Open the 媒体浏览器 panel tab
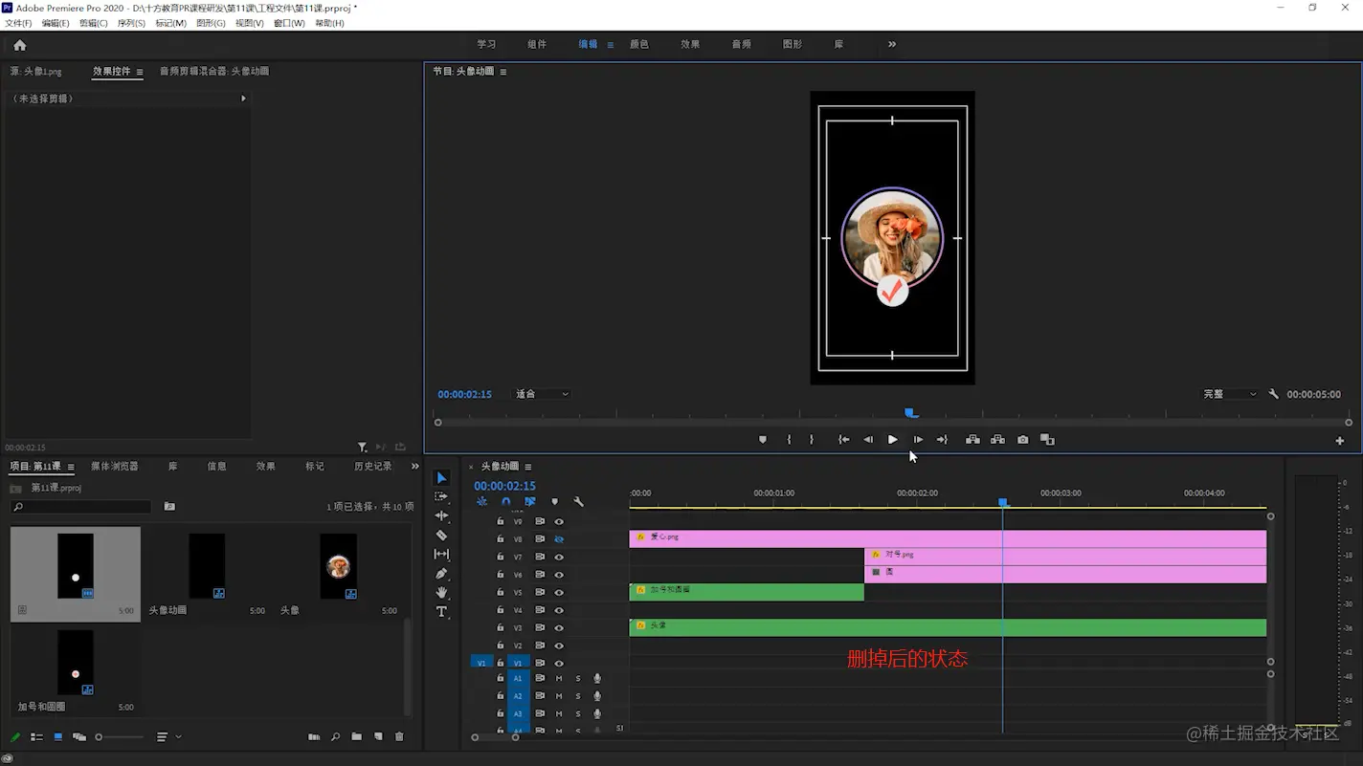 pyautogui.click(x=115, y=467)
